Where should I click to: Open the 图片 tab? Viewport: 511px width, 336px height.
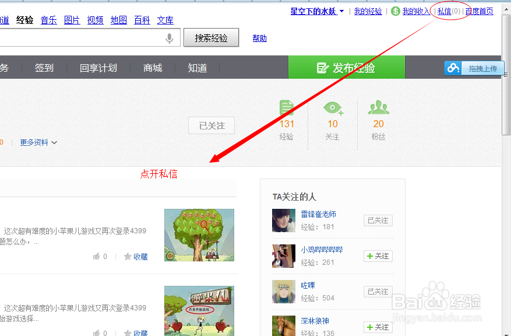[x=72, y=20]
